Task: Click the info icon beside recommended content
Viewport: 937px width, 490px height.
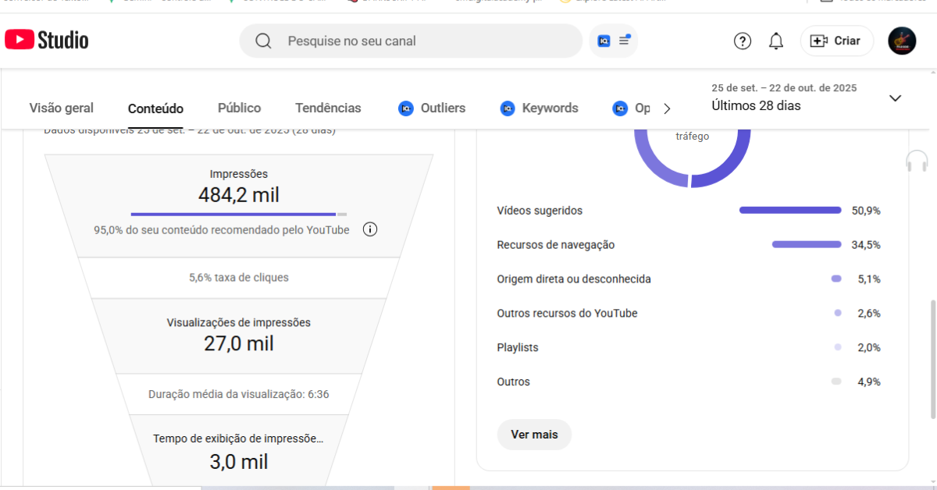Action: click(370, 229)
